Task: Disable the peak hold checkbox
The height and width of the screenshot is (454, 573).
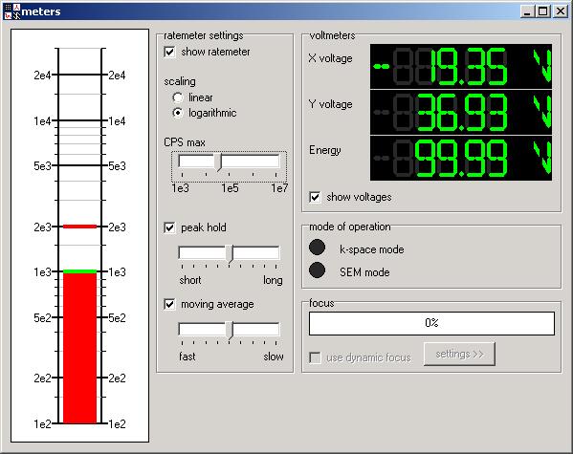Action: tap(169, 227)
